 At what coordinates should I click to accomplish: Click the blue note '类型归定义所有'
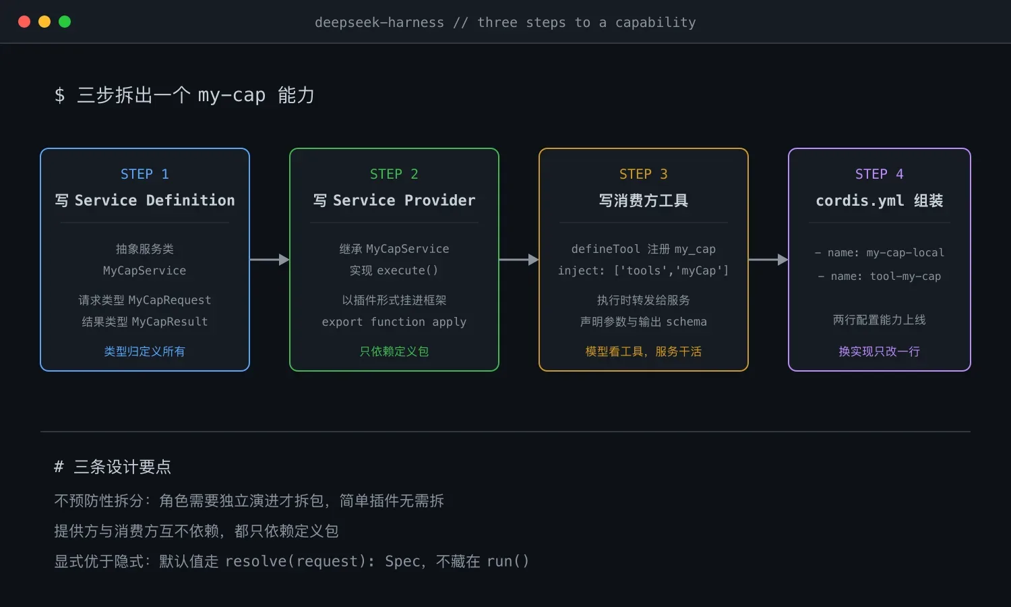pos(145,351)
